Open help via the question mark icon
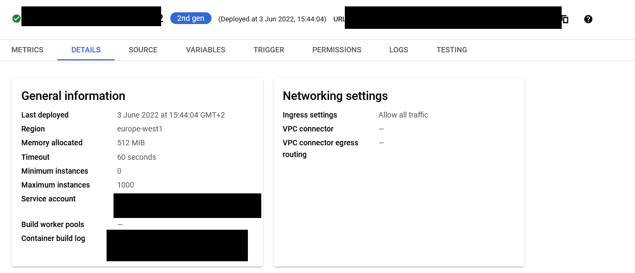This screenshot has height=273, width=635. [588, 19]
